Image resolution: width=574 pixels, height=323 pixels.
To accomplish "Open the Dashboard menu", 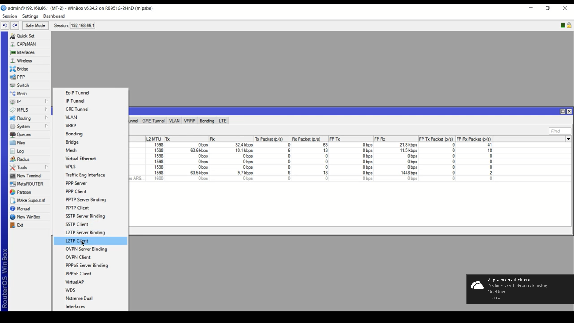I will coord(54,16).
